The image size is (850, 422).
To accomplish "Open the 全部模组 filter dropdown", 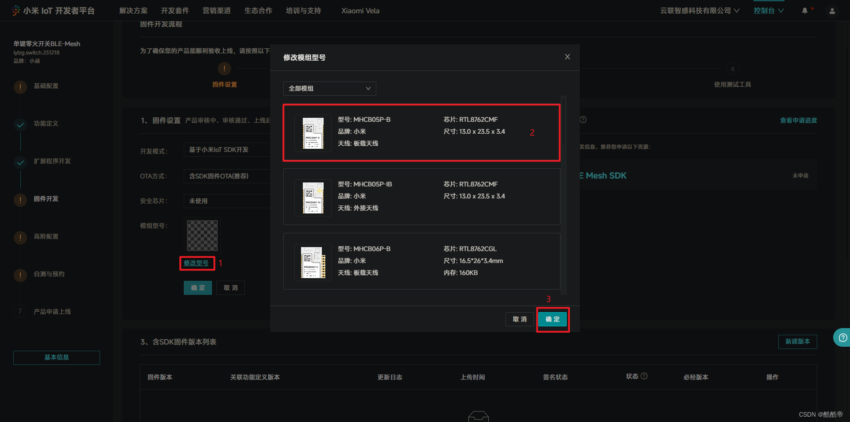I will tap(330, 89).
